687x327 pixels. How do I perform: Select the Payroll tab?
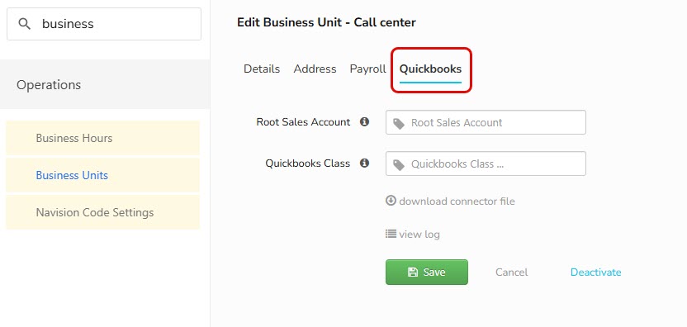pos(367,69)
